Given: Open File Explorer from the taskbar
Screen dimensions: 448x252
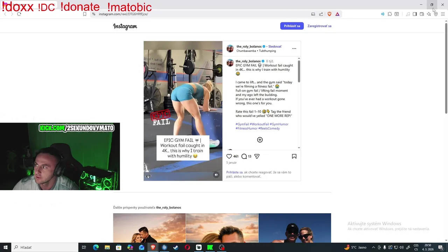Looking at the screenshot, I should (x=107, y=247).
